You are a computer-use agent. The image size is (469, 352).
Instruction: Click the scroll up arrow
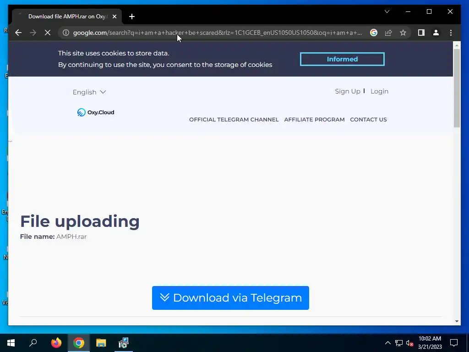[457, 45]
